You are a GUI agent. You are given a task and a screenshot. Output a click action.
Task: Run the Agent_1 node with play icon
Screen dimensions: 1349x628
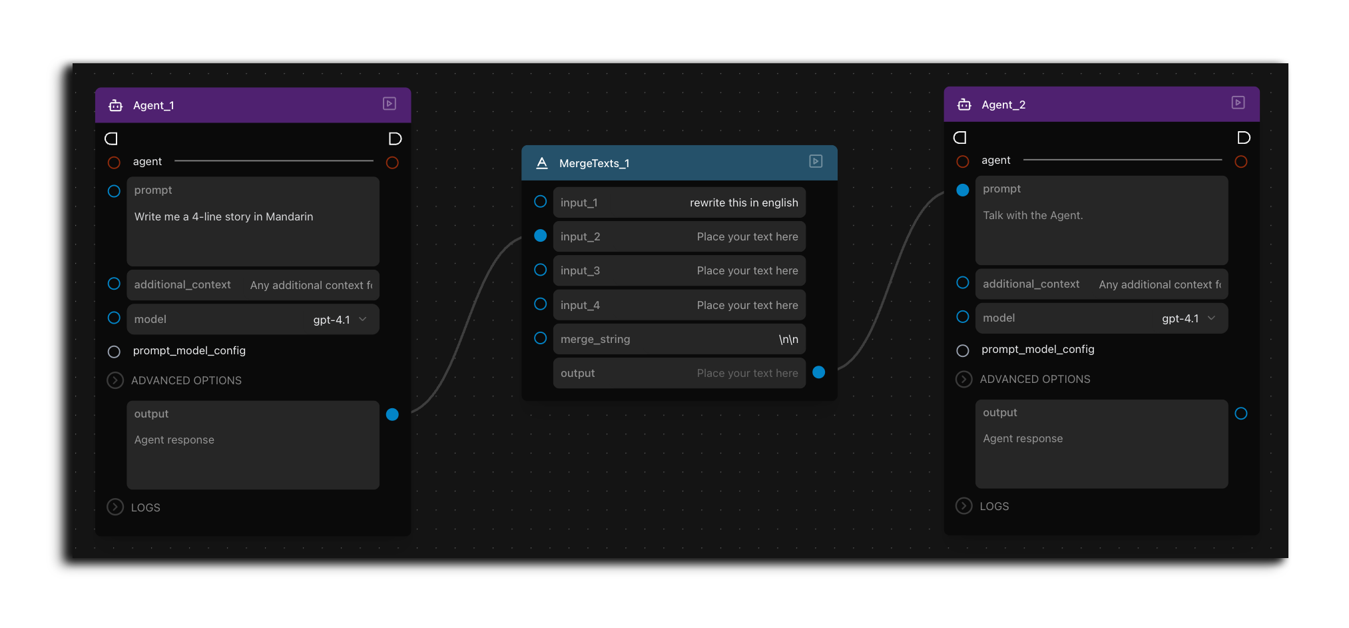tap(390, 104)
